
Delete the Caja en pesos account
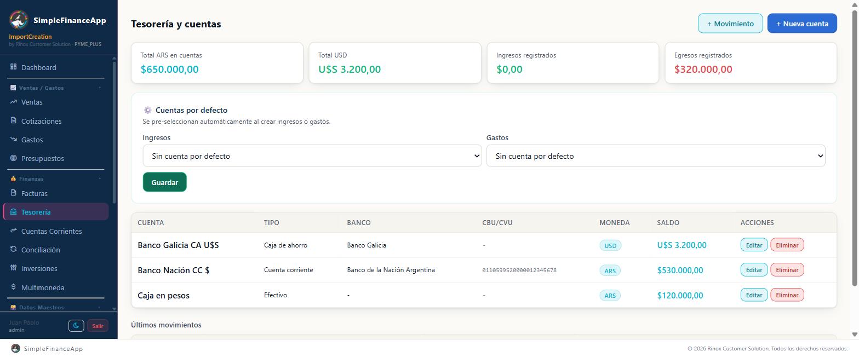[787, 295]
